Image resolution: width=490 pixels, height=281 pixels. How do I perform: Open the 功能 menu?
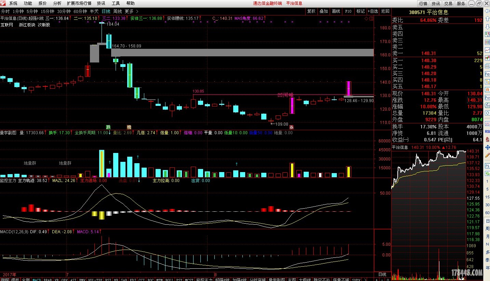tap(28, 3)
